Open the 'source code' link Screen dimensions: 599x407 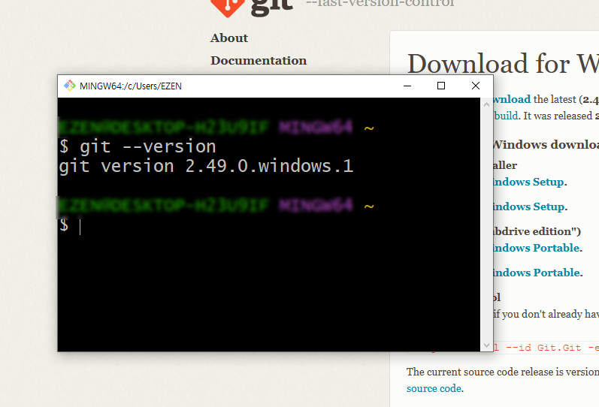coord(434,388)
